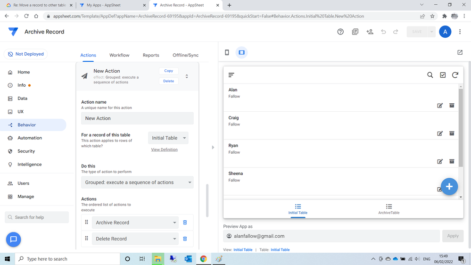The image size is (471, 265).
Task: Open the Delete Record action dropdown
Action: [135, 239]
